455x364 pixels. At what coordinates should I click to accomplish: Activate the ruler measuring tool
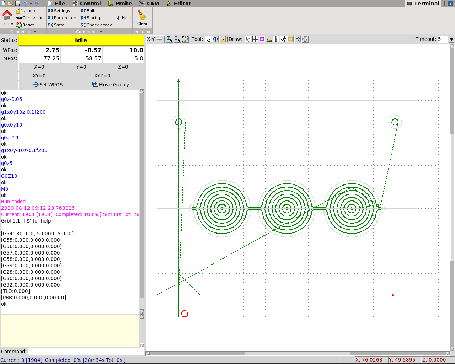pos(223,39)
